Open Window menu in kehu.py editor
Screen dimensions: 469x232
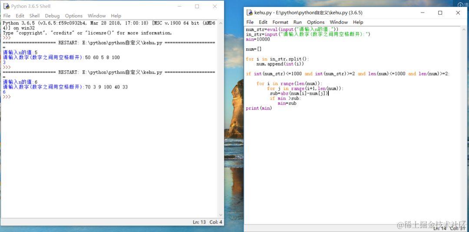click(x=339, y=22)
